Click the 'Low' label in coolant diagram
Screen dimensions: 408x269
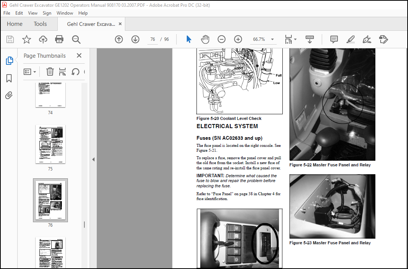pyautogui.click(x=276, y=83)
